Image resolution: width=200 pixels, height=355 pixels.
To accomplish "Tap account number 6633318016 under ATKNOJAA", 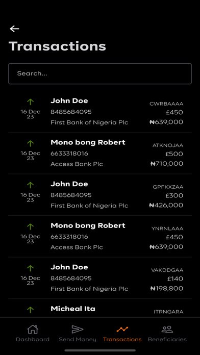I will click(69, 154).
